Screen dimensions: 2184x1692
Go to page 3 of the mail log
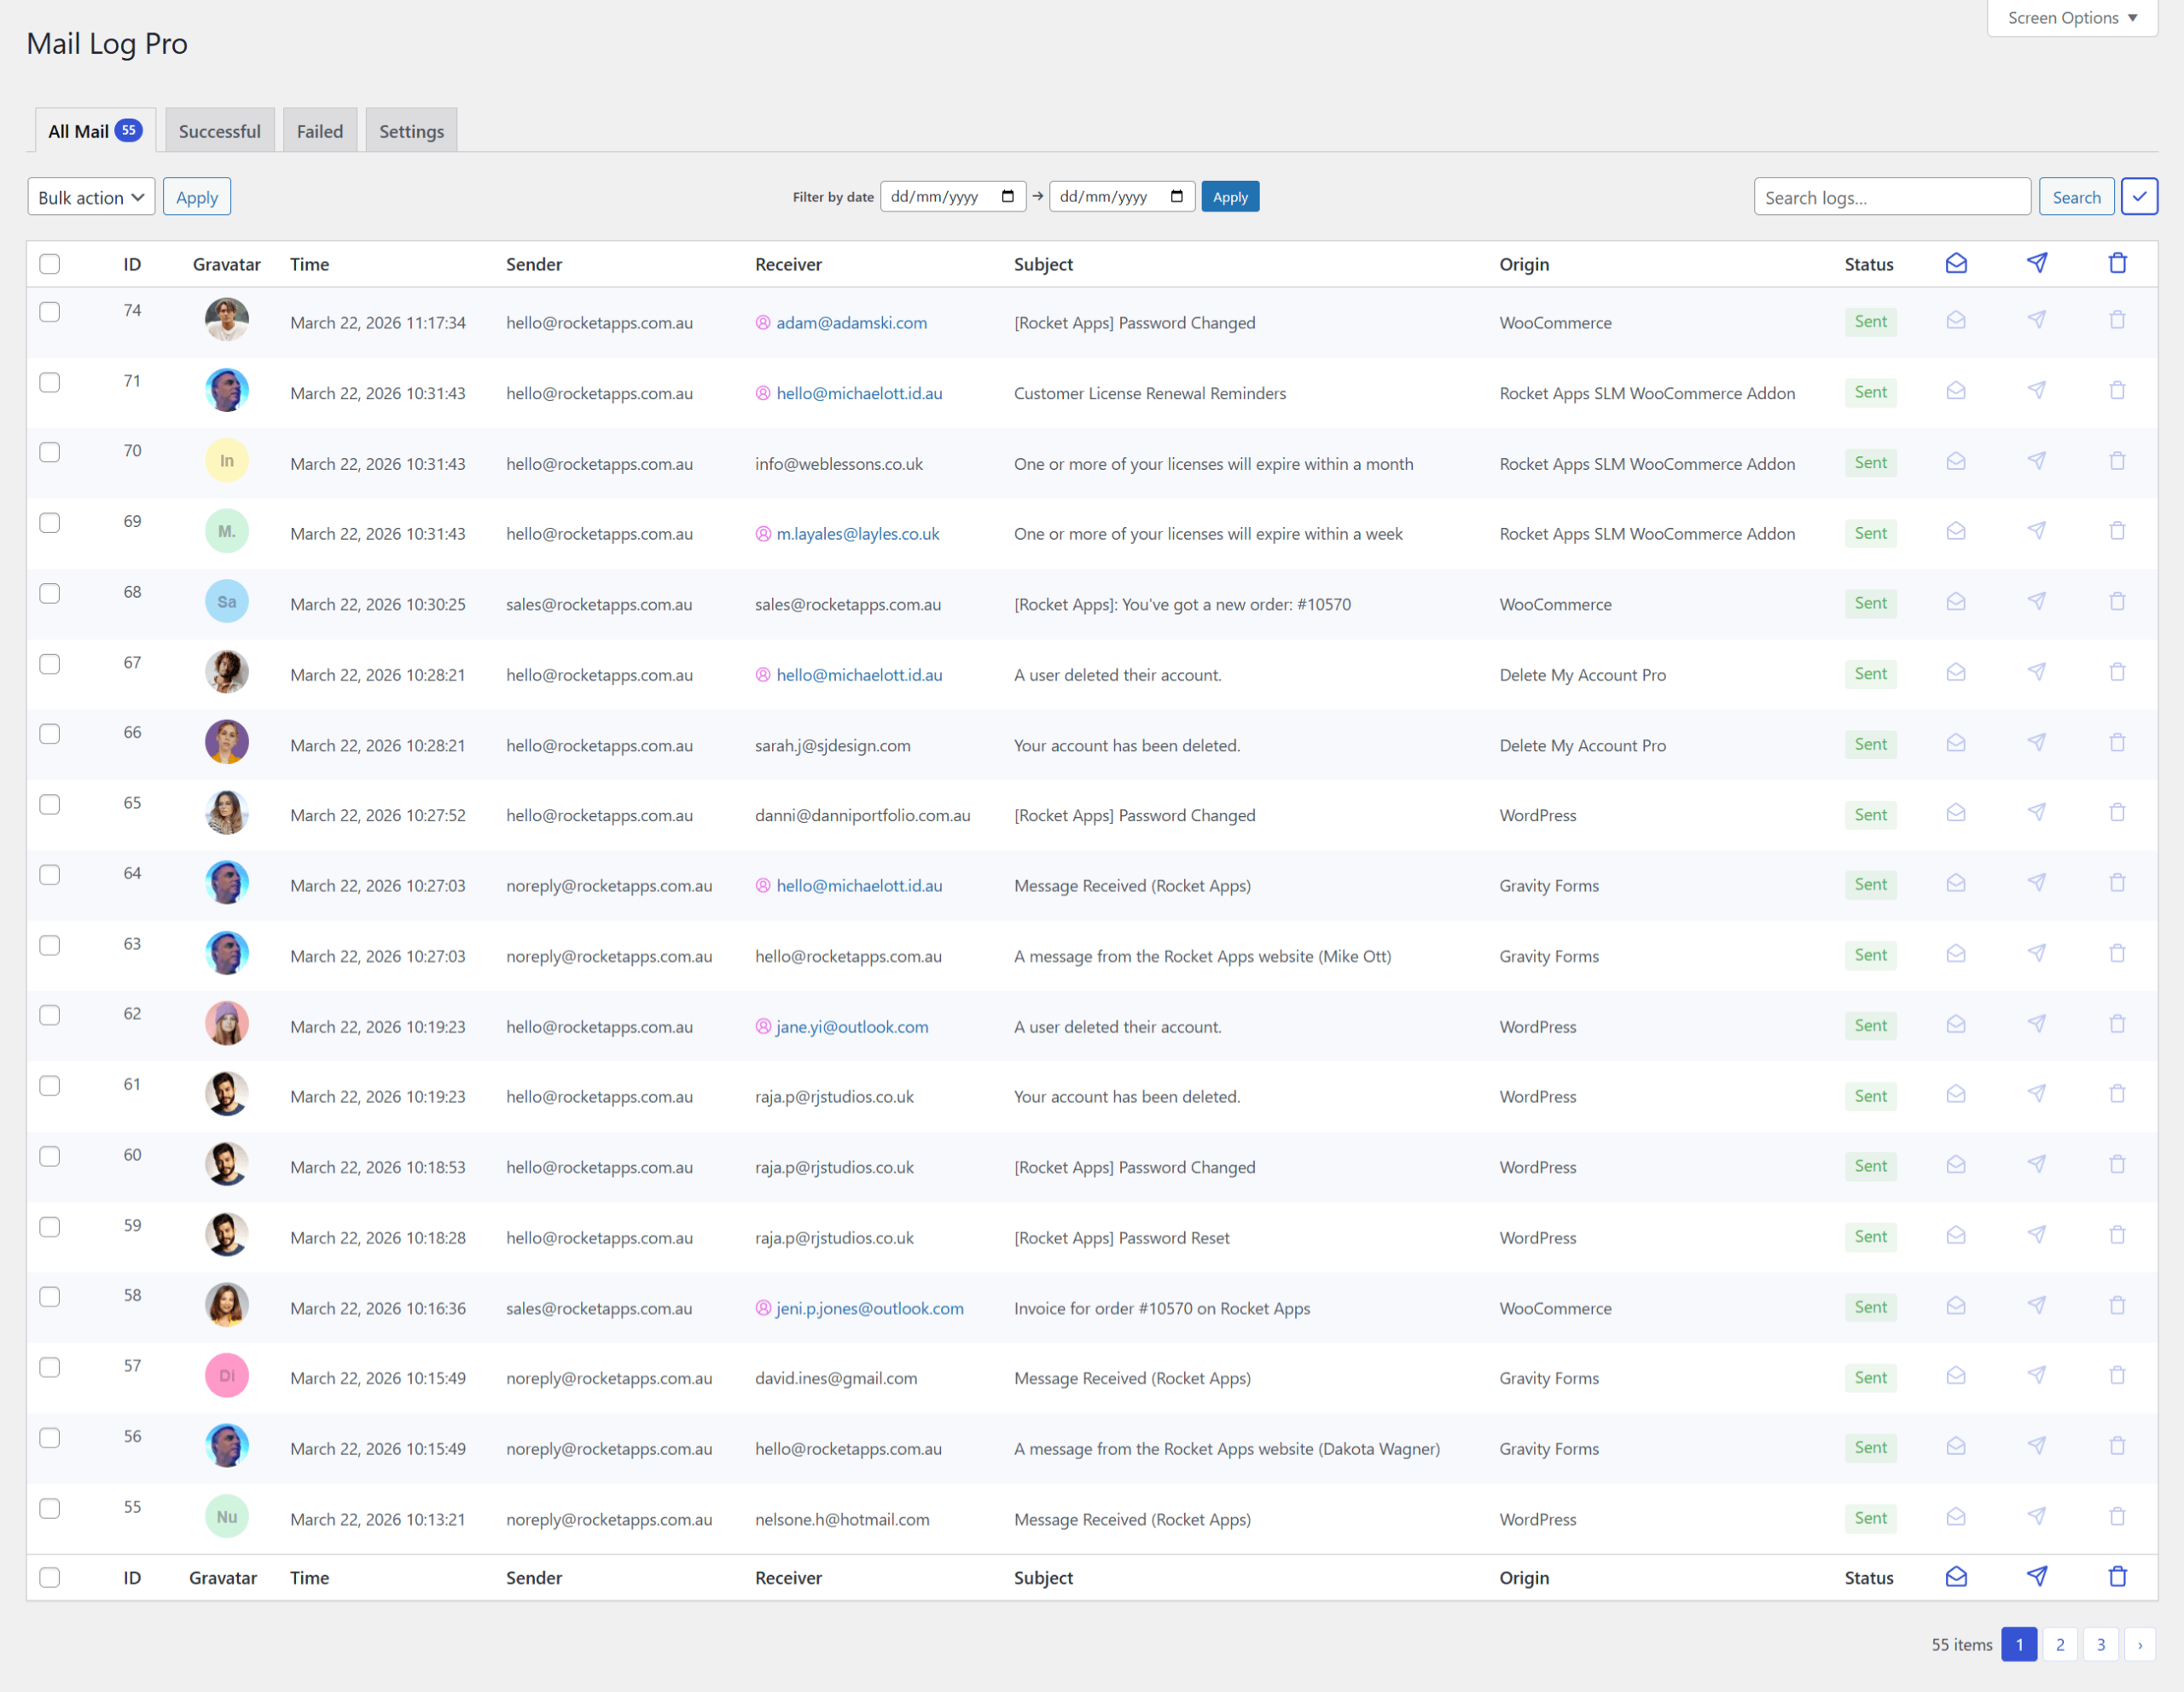[x=2100, y=1644]
